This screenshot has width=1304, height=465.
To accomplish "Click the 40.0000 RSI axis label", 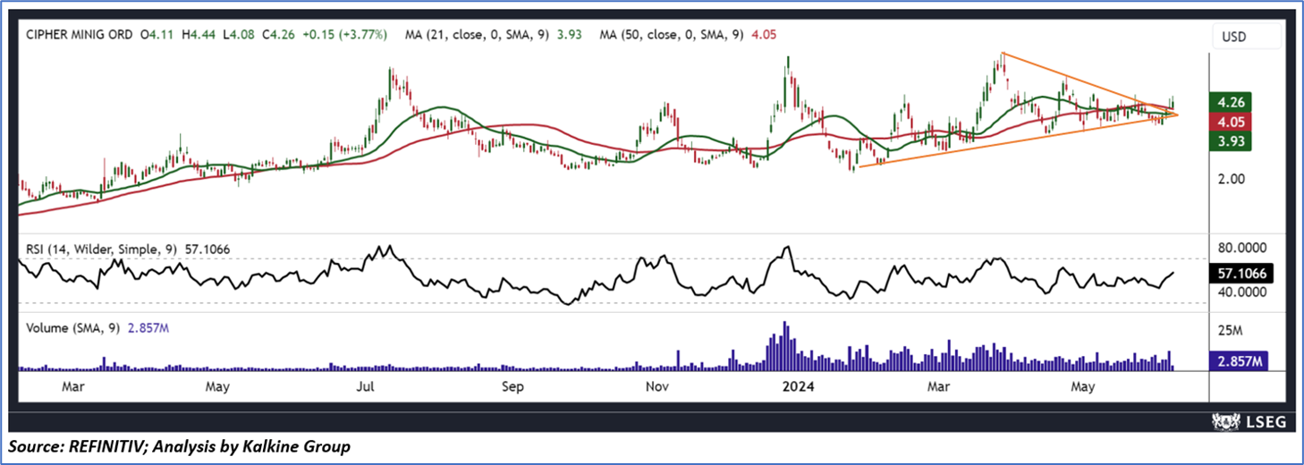I will [x=1243, y=292].
